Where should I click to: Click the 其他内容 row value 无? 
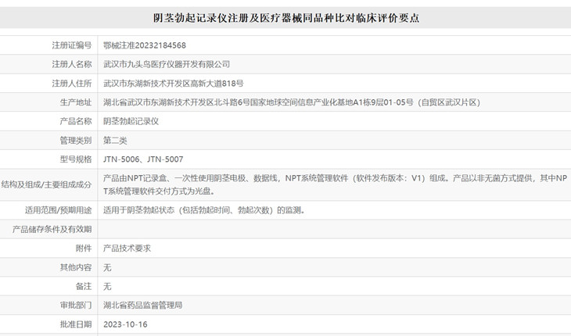[x=107, y=268]
